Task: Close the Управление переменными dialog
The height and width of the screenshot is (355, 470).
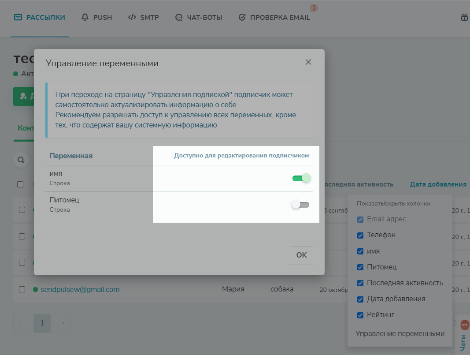Action: tap(308, 62)
